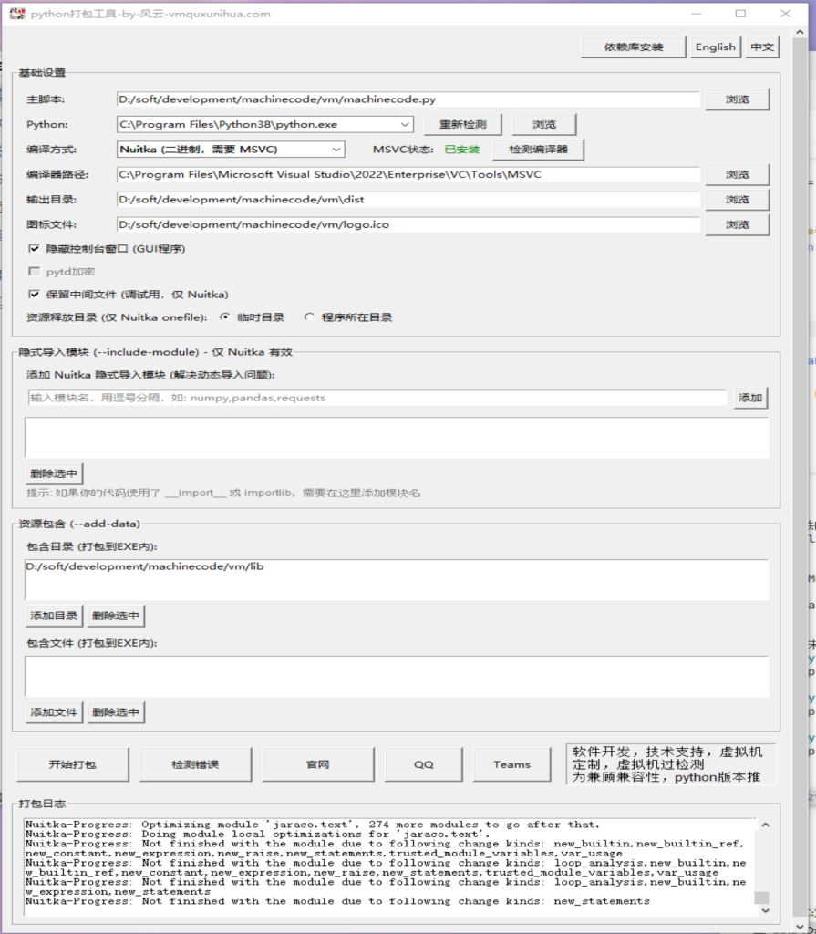Image resolution: width=816 pixels, height=934 pixels.
Task: Click the 检测编译器 button
Action: pos(538,150)
